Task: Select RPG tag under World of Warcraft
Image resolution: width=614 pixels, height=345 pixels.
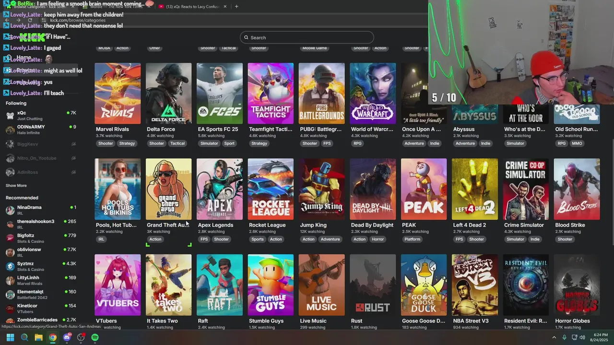Action: [357, 143]
